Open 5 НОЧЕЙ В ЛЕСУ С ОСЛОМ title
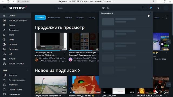This screenshot has height=97, width=173. point(149,96)
